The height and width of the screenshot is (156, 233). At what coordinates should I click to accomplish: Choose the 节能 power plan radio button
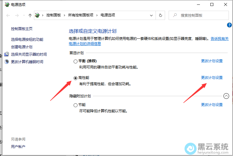[x=75, y=105]
